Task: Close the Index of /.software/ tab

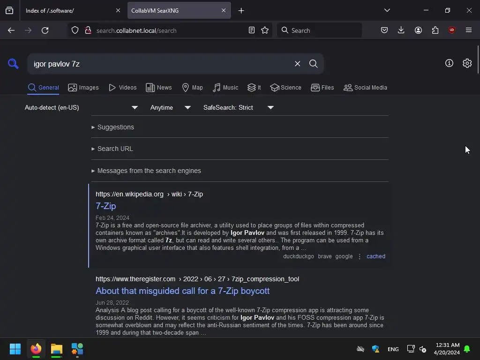Action: (118, 10)
